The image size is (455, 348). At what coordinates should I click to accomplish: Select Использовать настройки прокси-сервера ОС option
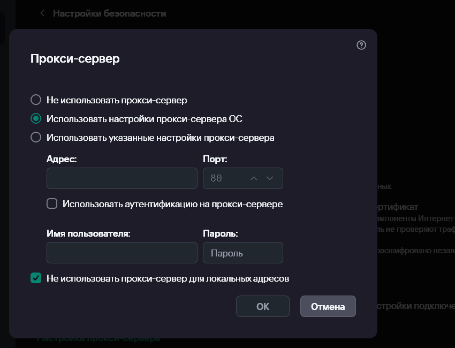[x=36, y=118]
